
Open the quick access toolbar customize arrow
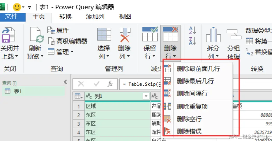pyautogui.click(x=30, y=8)
